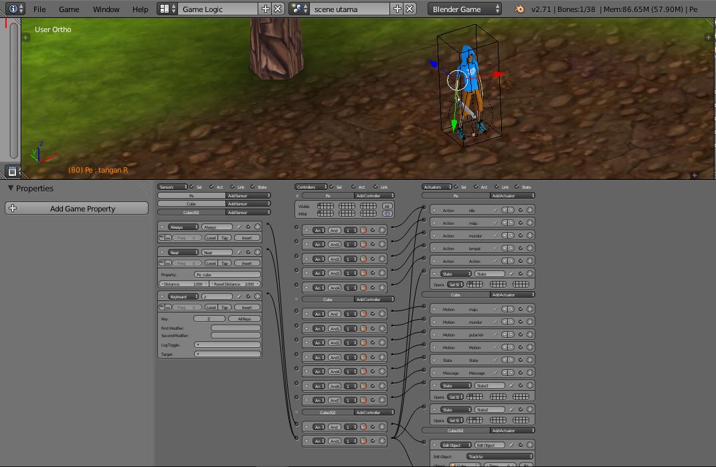This screenshot has height=467, width=716.
Task: Expand the idle Action actuator
Action: [434, 211]
